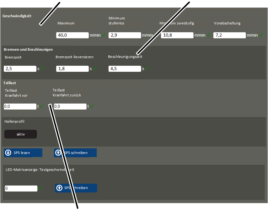268x210 pixels.
Task: Click the checkmark beside Teillast Kranfahrt zurück
Action: [92, 106]
